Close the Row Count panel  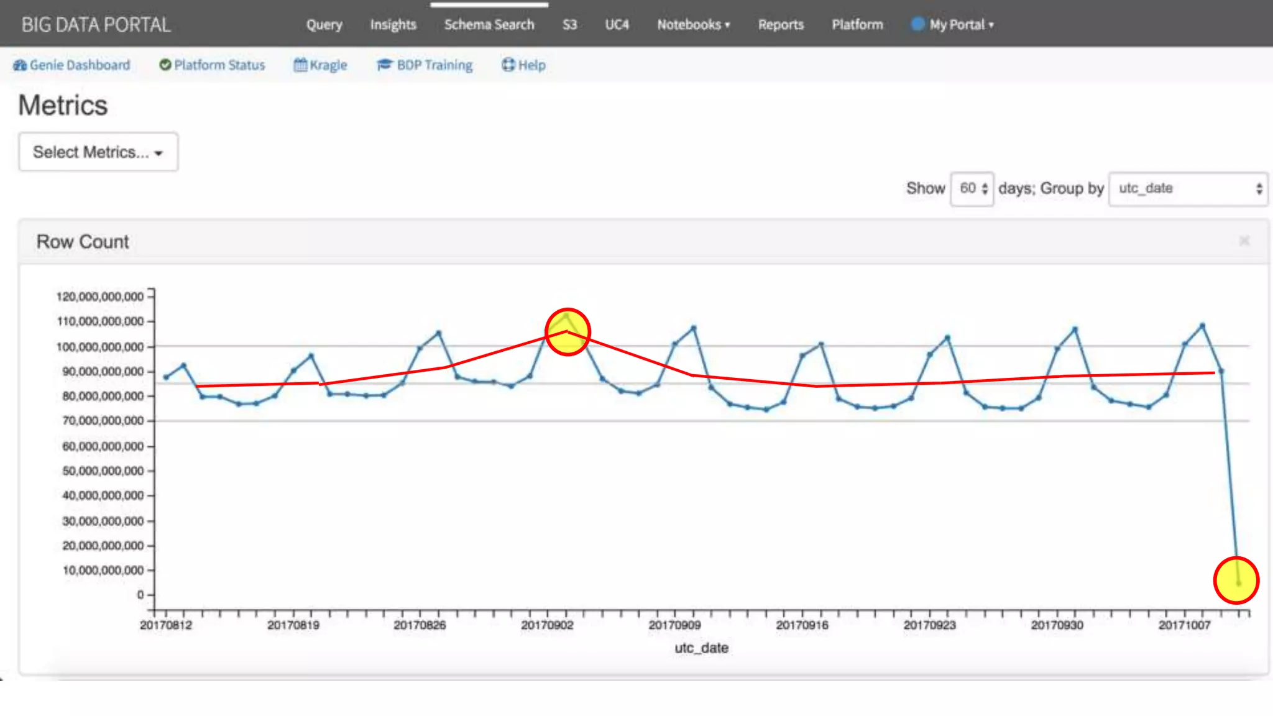[1244, 241]
